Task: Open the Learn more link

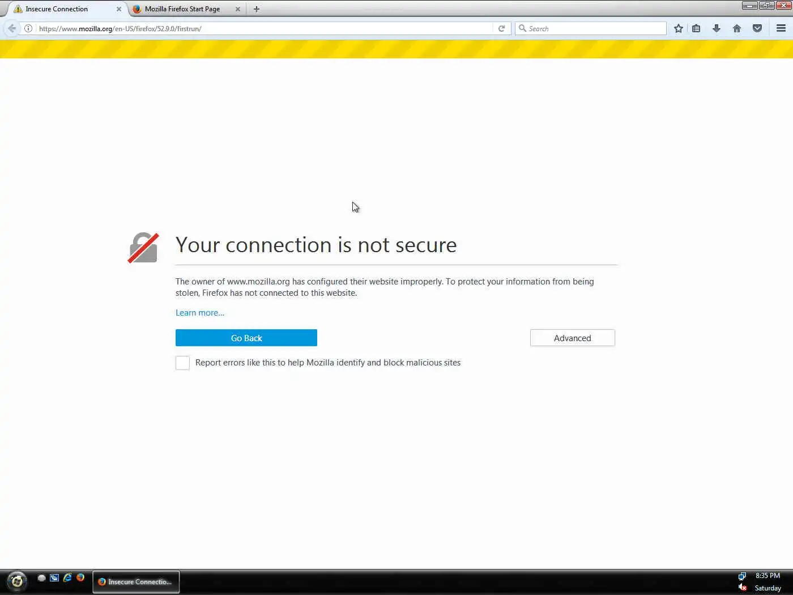Action: 200,313
